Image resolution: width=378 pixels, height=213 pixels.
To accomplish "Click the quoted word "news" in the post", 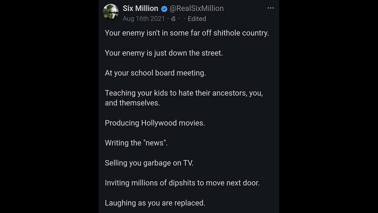I will point(154,143).
